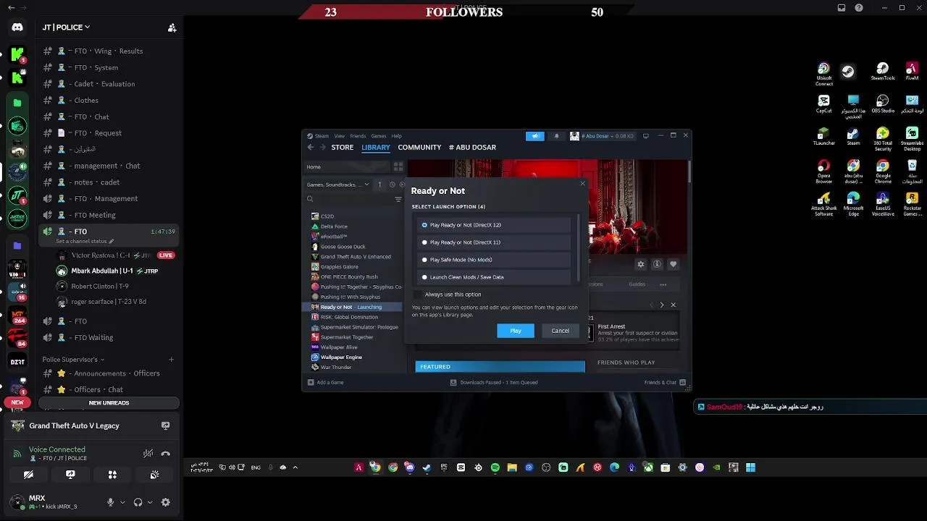927x521 pixels.
Task: Switch to the Steam STORE tab
Action: (x=343, y=148)
